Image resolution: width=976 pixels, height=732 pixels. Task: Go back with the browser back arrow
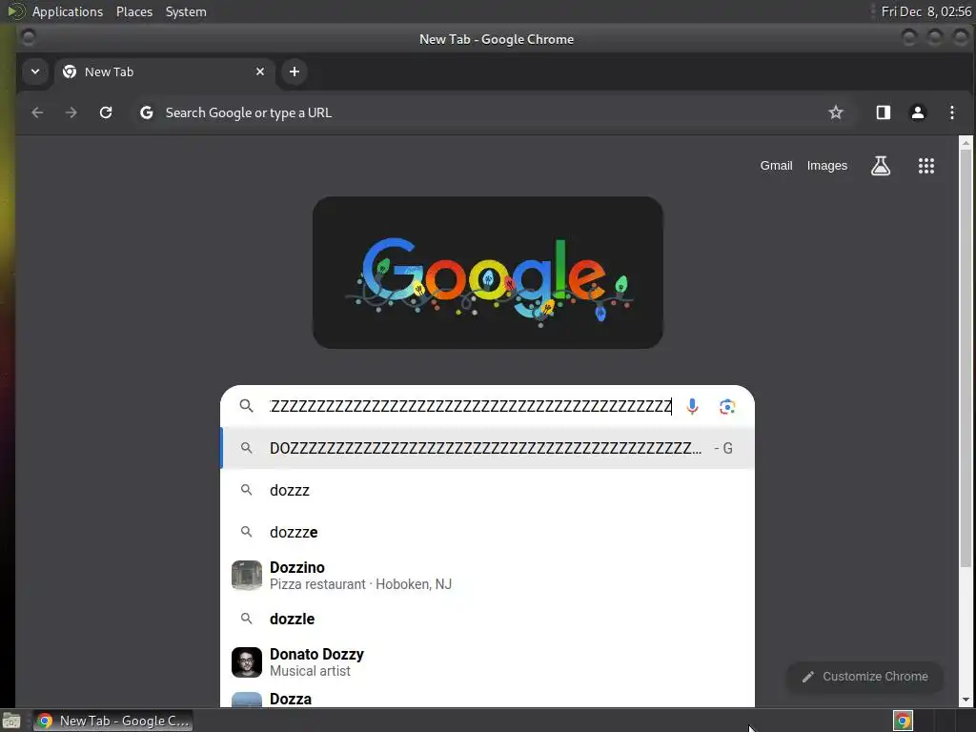pos(37,112)
